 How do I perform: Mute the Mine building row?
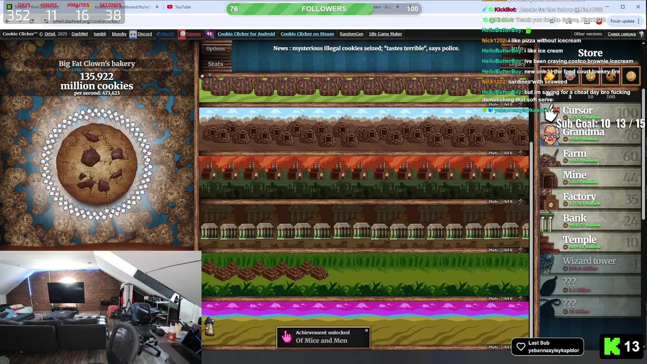coord(493,153)
